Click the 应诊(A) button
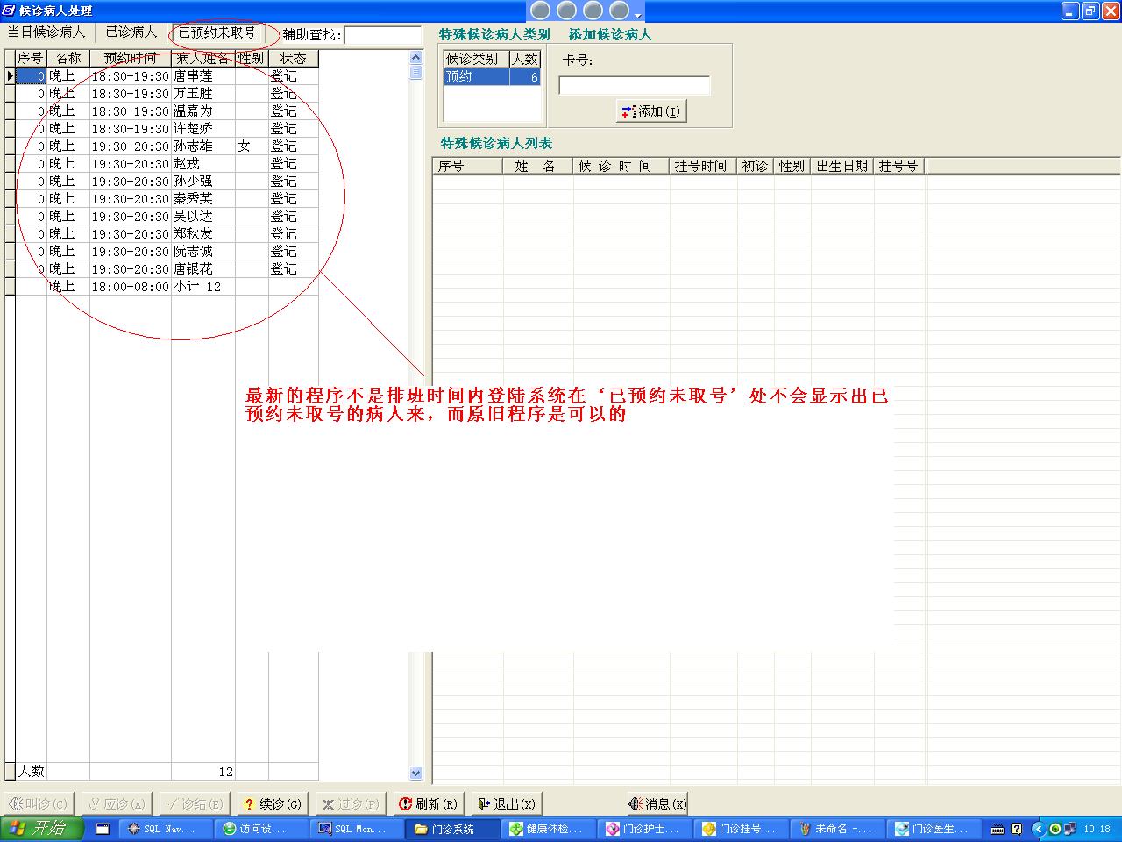Image resolution: width=1122 pixels, height=842 pixels. (x=117, y=803)
